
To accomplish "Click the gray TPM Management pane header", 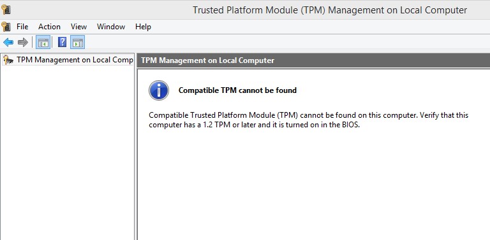I will (x=313, y=60).
